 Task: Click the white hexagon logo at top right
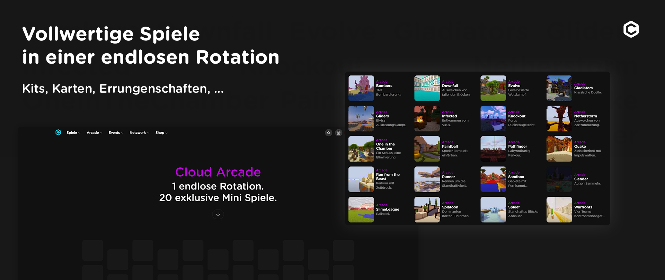pos(631,29)
